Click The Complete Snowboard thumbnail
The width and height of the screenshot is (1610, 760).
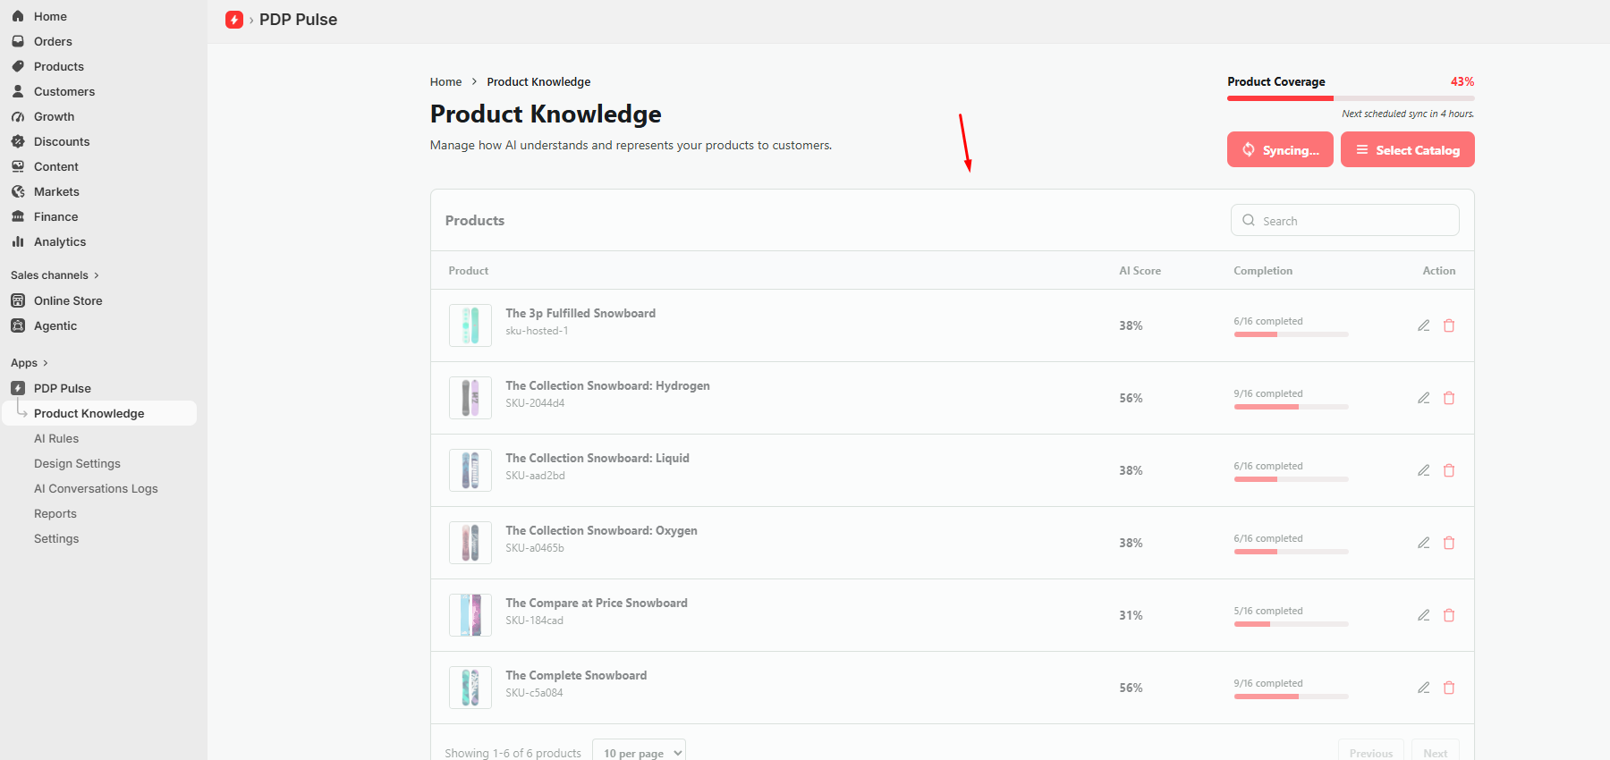tap(470, 688)
